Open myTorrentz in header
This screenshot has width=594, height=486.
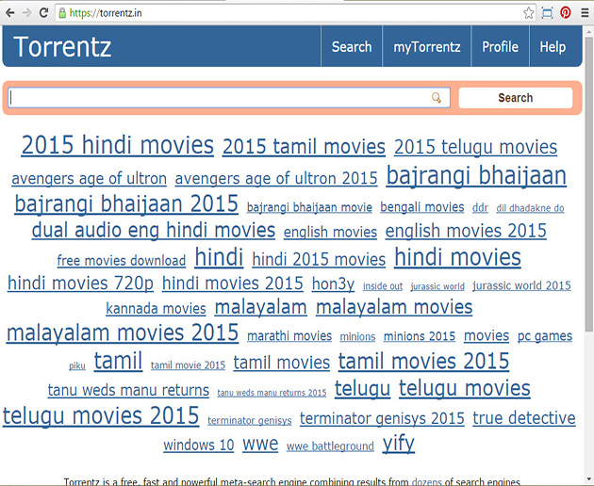tap(426, 47)
